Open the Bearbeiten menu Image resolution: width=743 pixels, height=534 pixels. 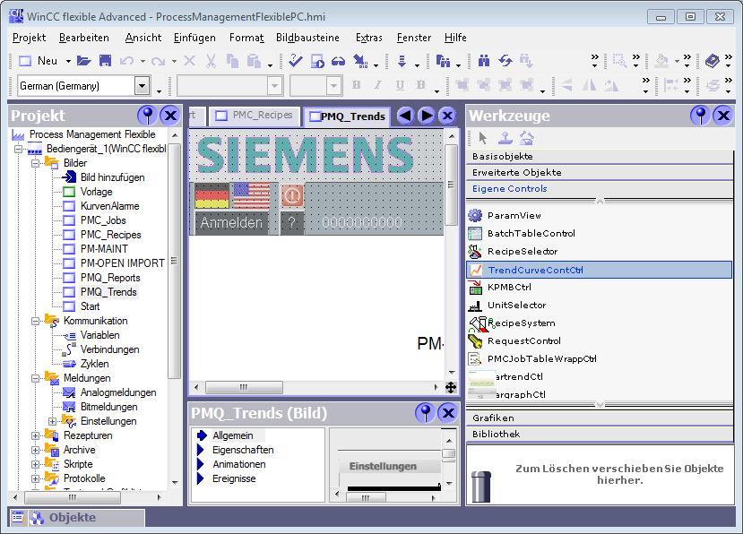(x=84, y=38)
